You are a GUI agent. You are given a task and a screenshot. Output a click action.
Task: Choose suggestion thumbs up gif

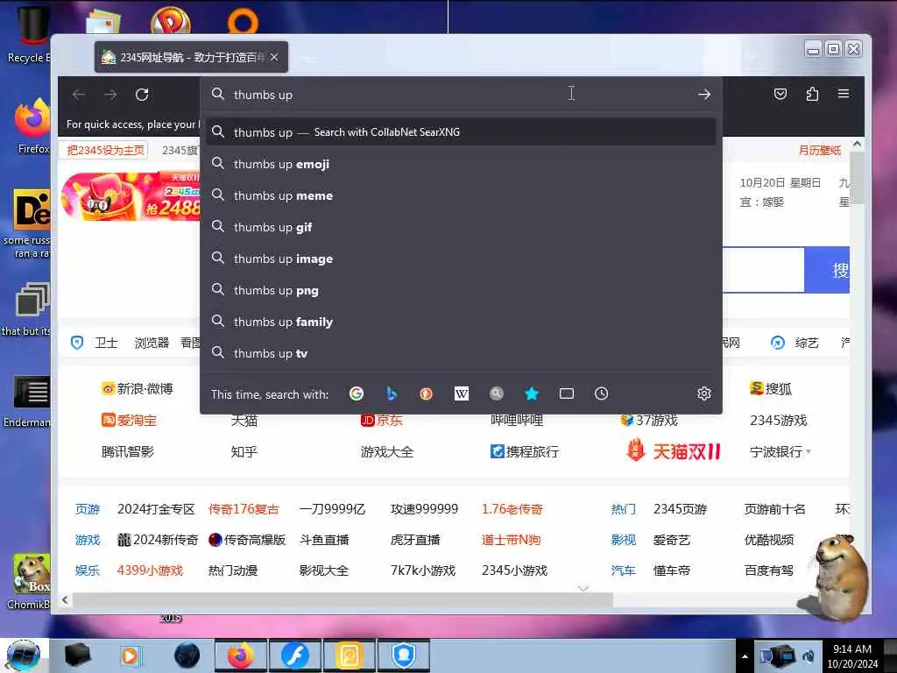click(461, 227)
